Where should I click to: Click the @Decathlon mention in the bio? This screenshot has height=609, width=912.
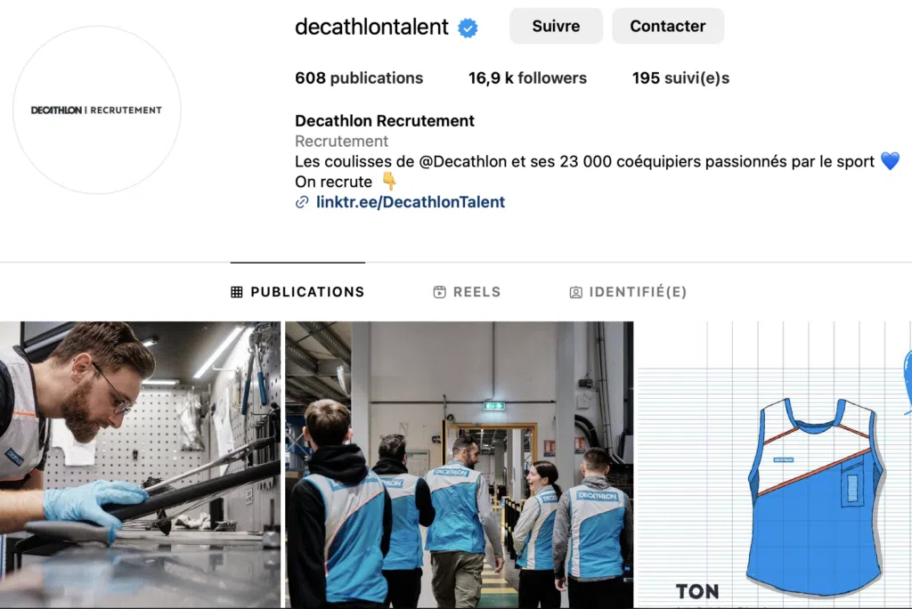pos(463,162)
